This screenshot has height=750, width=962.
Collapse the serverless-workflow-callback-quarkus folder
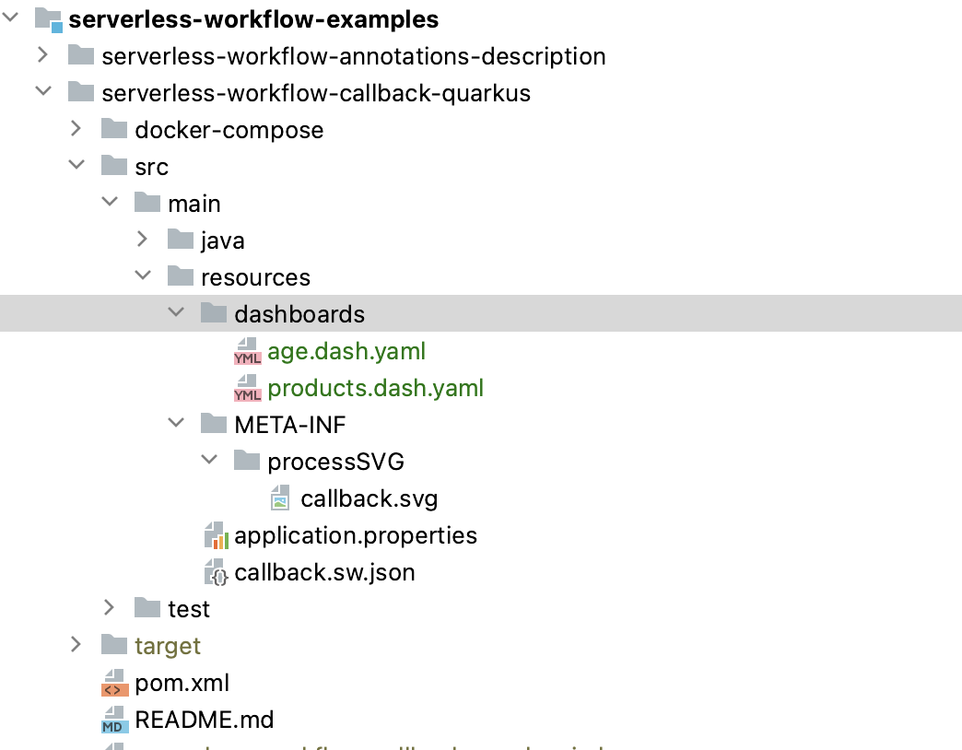43,92
